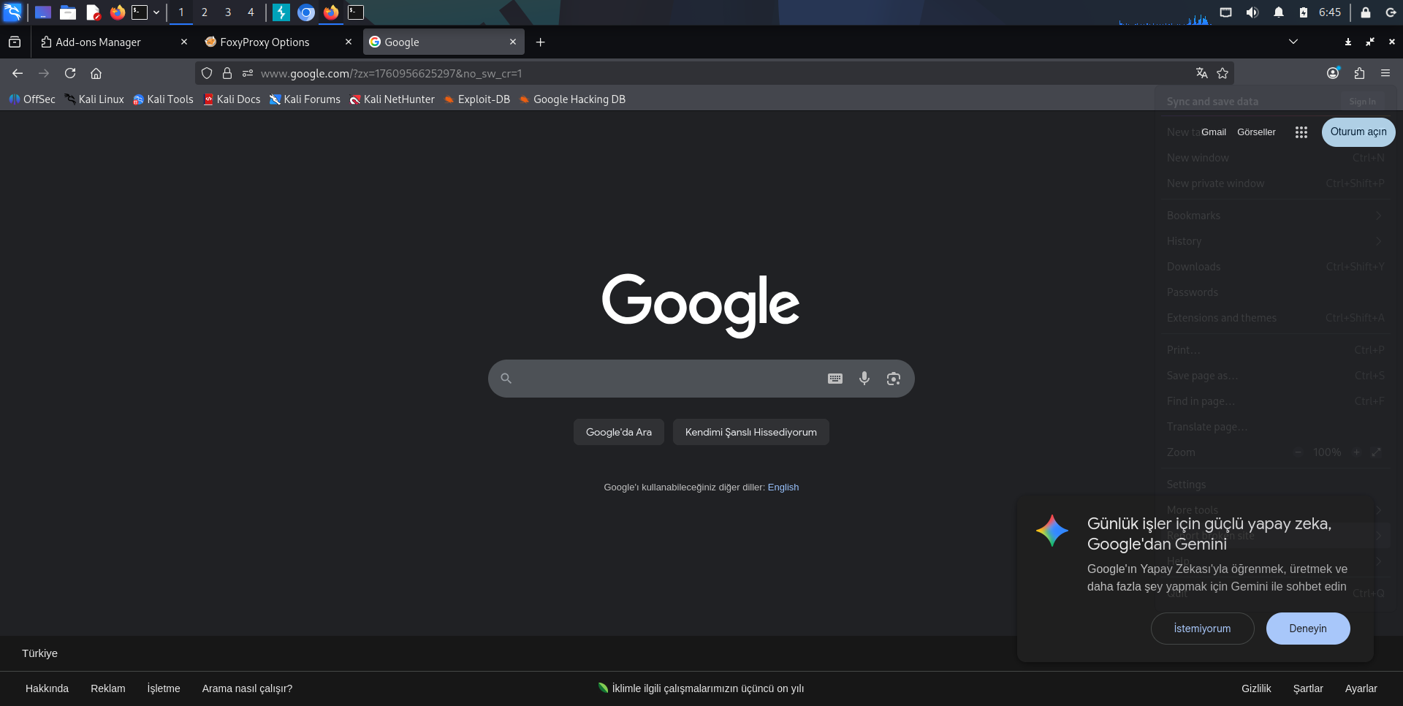Click the blue lightning bolt app in the panel
This screenshot has height=706, width=1403.
tap(281, 12)
